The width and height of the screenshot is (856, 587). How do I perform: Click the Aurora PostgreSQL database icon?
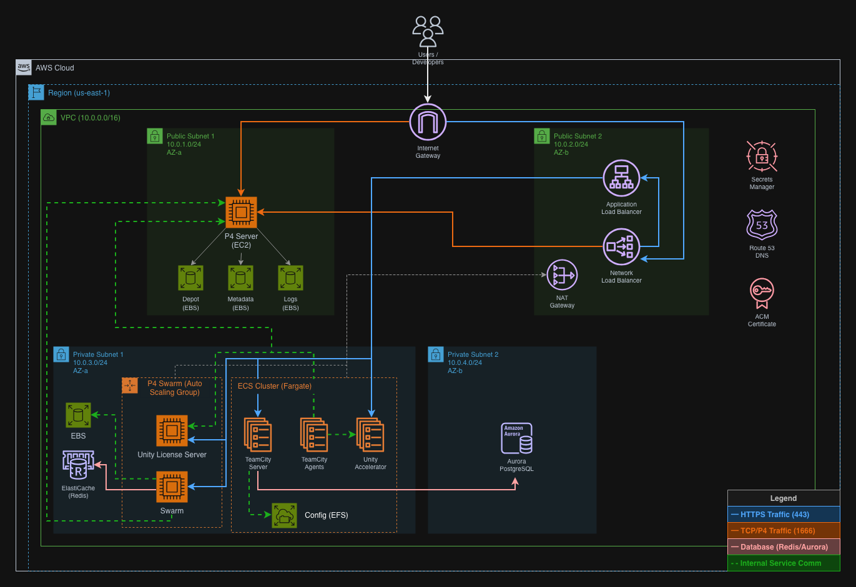516,439
